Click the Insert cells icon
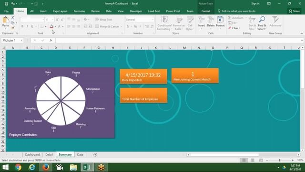This screenshot has width=305, height=172. tap(201, 20)
